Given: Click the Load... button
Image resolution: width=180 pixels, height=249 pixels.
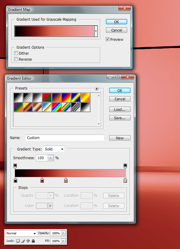Looking at the screenshot, I should point(120,109).
